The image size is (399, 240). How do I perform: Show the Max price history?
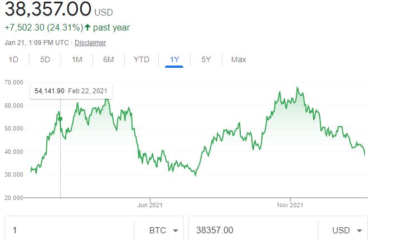pyautogui.click(x=239, y=59)
